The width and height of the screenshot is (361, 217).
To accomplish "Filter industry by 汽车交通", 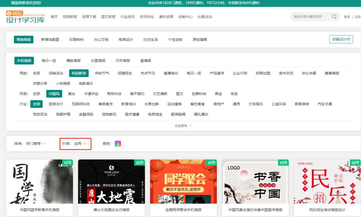I will click(325, 104).
